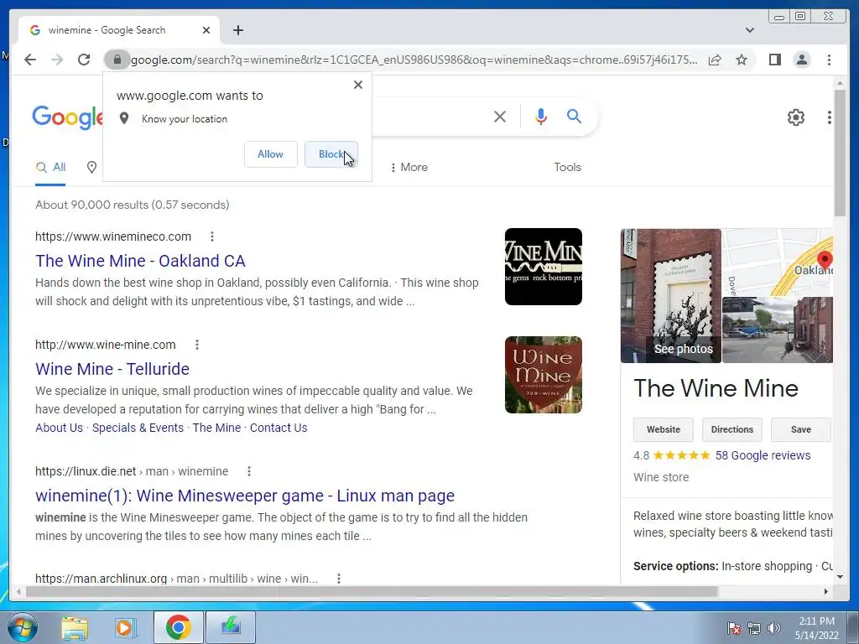This screenshot has width=859, height=644.
Task: Open File Explorer from the taskbar
Action: pos(75,627)
